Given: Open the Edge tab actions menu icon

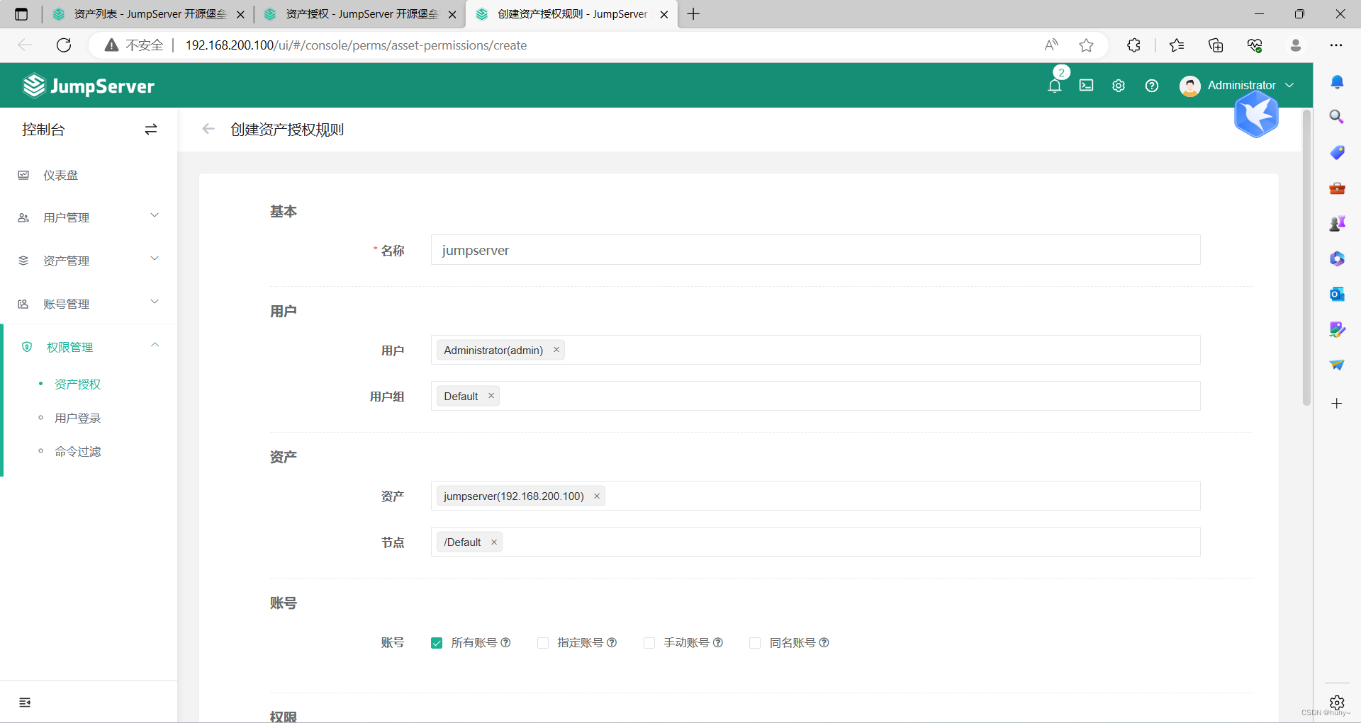Looking at the screenshot, I should 21,14.
